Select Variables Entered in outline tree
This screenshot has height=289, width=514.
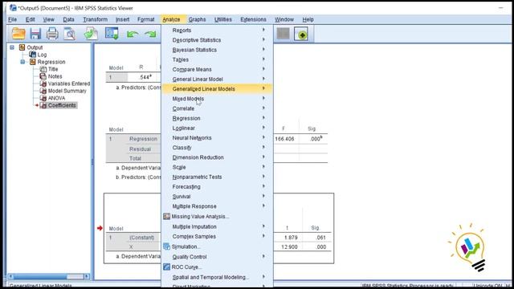tap(69, 83)
